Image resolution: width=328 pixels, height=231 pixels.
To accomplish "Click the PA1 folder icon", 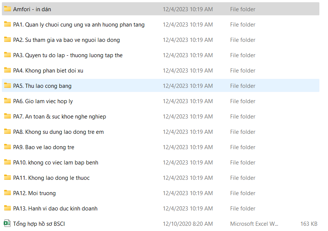I will click(x=7, y=24).
